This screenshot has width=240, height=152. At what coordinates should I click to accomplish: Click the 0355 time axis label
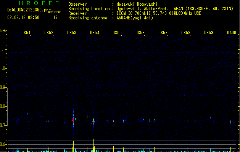117,32
